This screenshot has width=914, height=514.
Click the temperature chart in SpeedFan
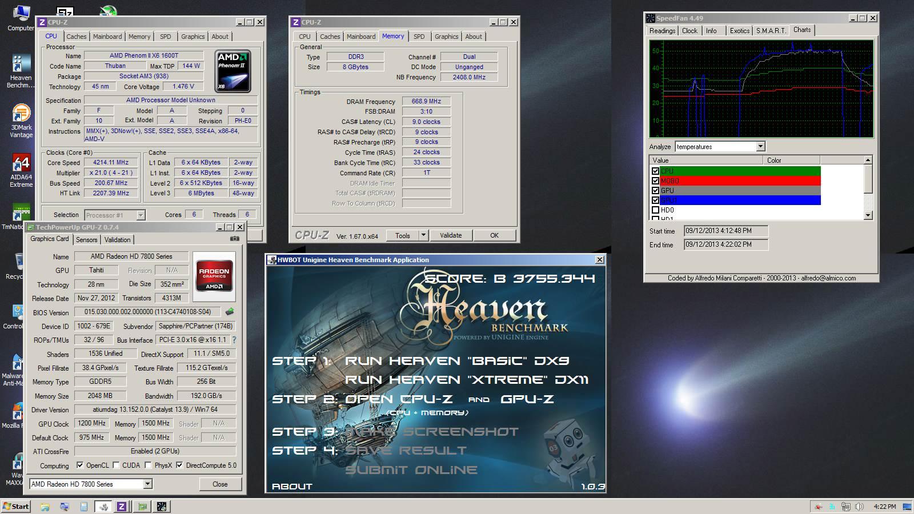tap(761, 89)
